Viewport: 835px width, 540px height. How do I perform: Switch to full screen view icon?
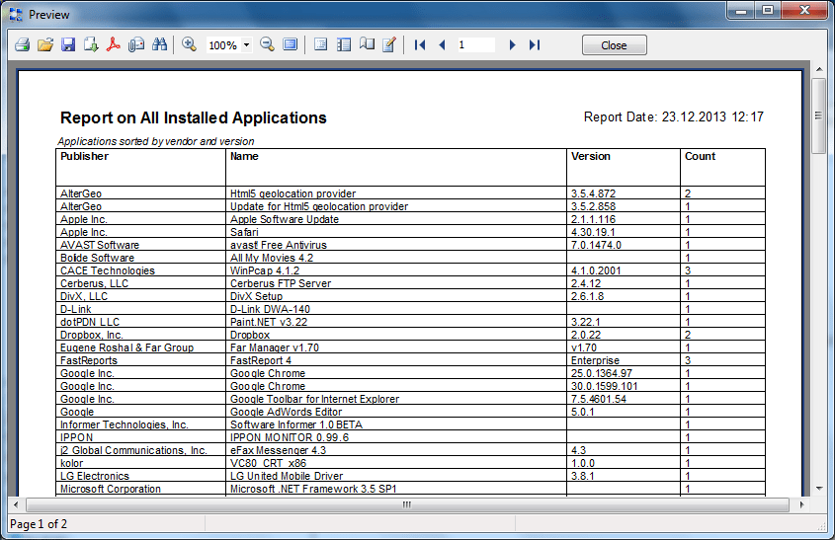pos(291,45)
